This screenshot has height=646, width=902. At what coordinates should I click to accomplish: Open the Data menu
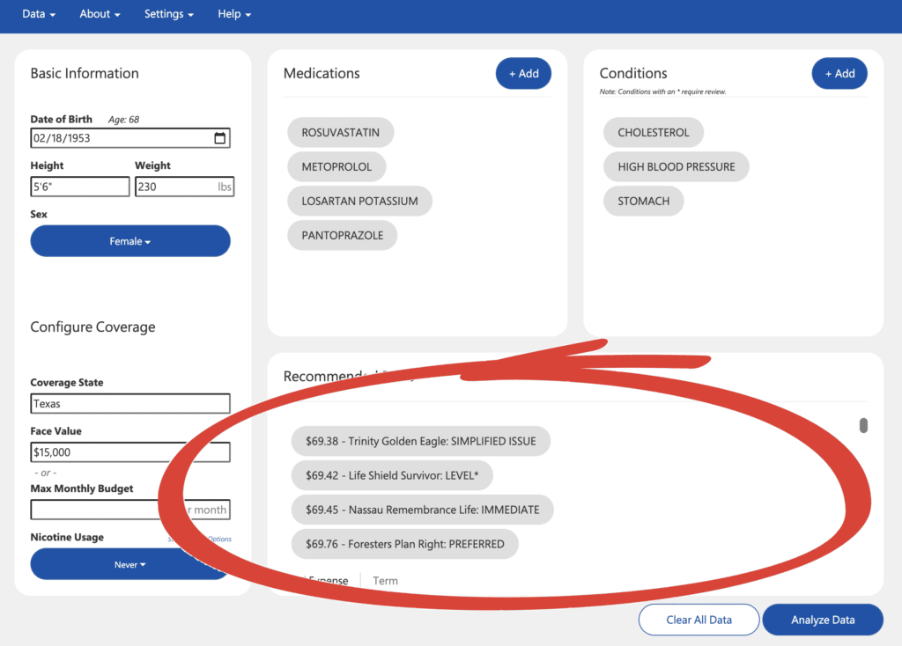click(x=39, y=14)
